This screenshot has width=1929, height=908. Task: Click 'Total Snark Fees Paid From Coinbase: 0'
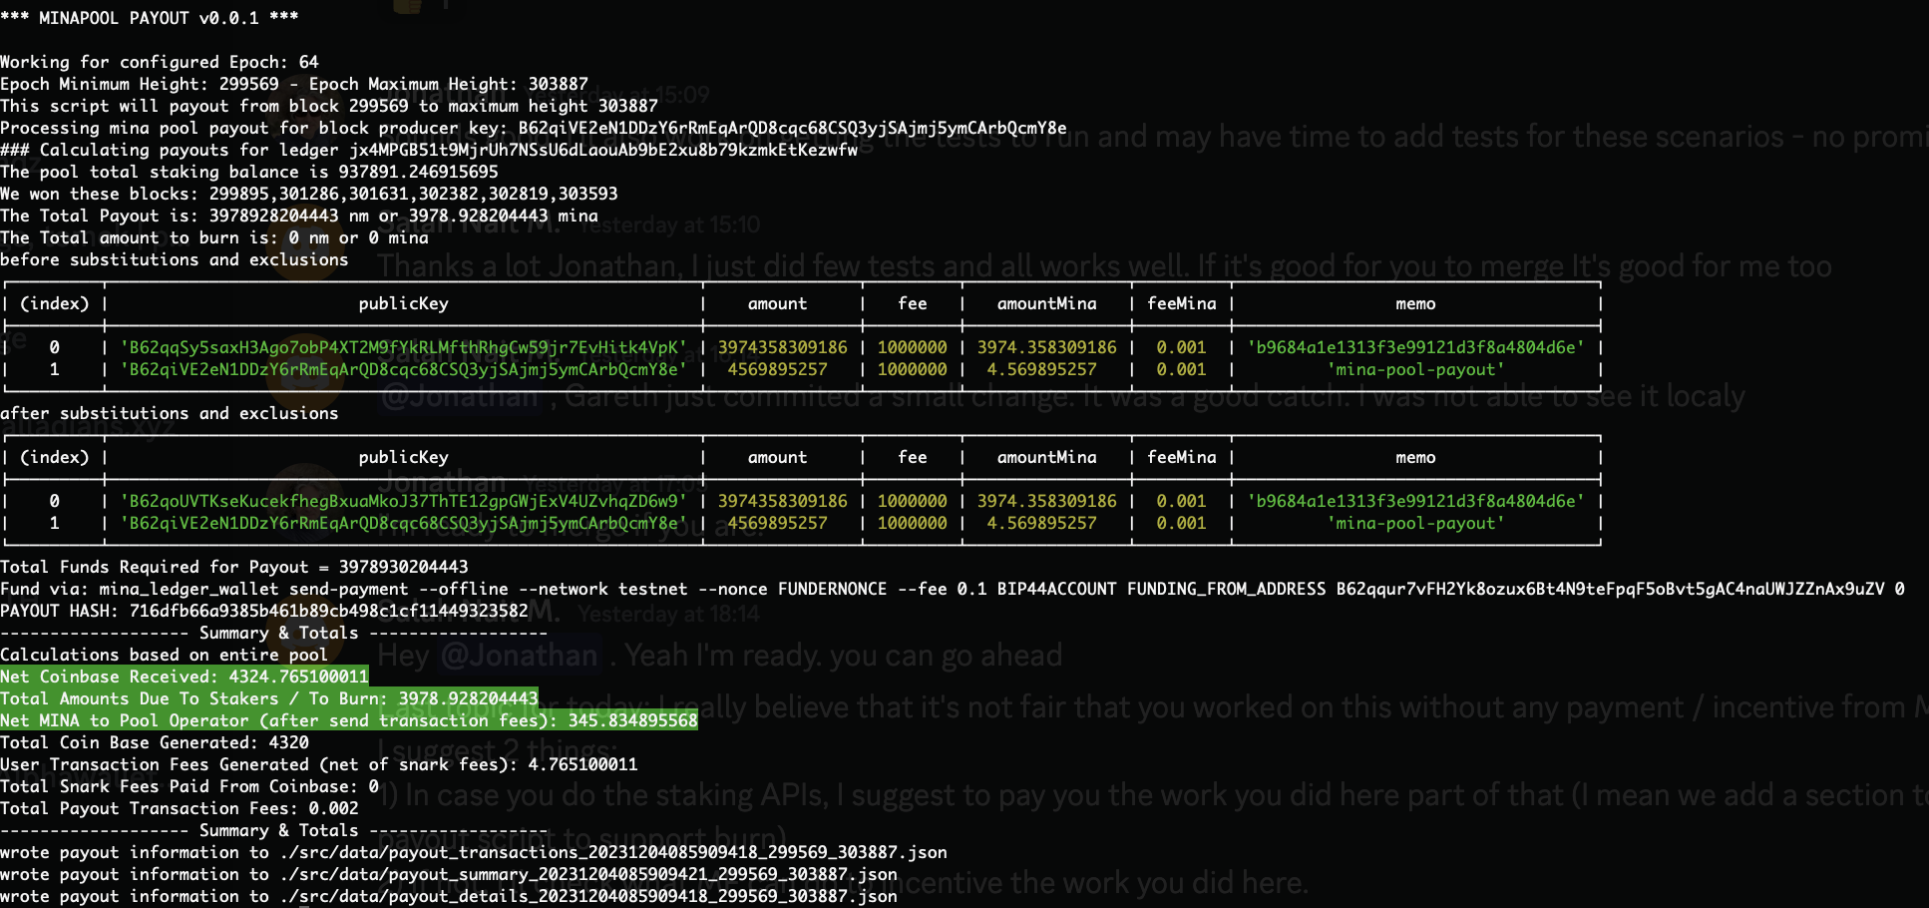pos(190,786)
